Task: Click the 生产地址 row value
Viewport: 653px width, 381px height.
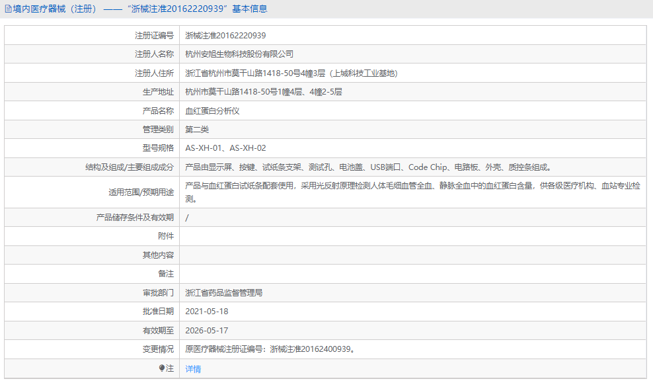Action: coord(264,91)
